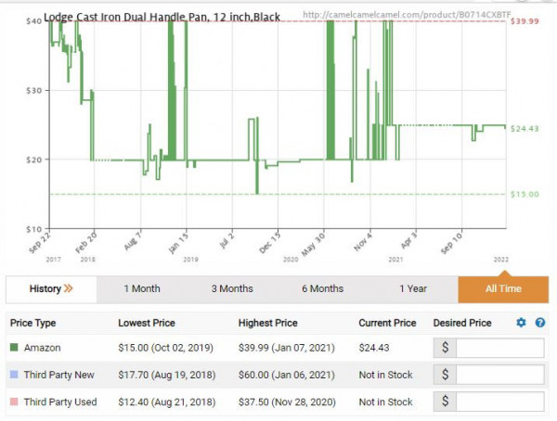Screen dimensions: 557x421
Task: Select the 6 Months tab
Action: (322, 288)
